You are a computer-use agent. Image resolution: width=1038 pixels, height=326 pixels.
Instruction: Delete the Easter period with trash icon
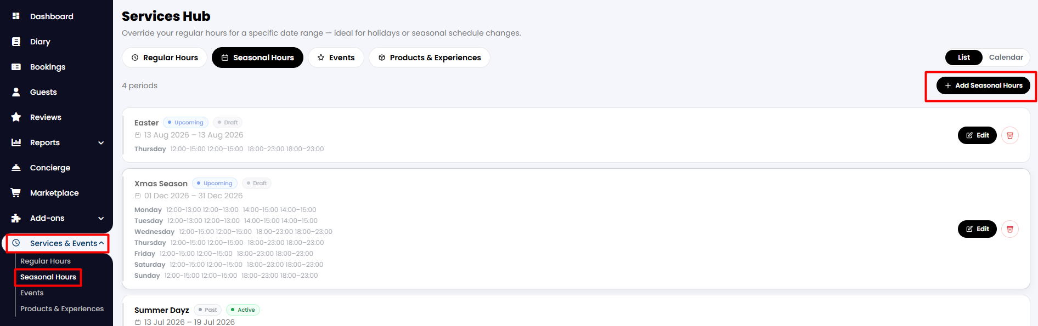(1010, 135)
